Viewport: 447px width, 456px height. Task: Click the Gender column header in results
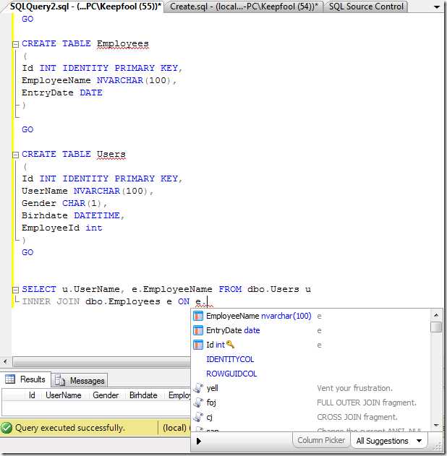pyautogui.click(x=106, y=395)
